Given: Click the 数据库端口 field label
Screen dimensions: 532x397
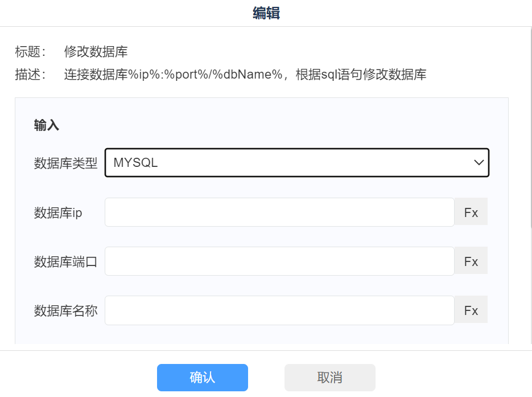Looking at the screenshot, I should click(x=65, y=262).
